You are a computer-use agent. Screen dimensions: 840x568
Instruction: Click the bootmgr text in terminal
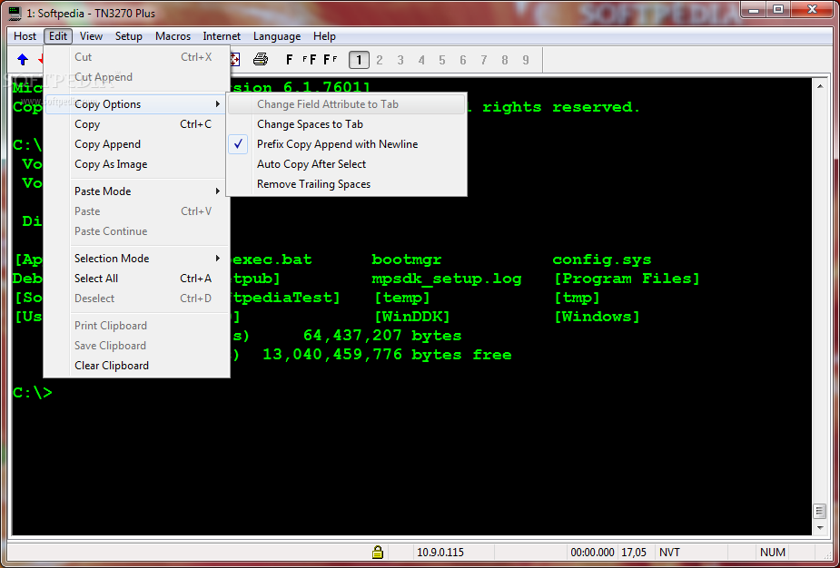[407, 260]
